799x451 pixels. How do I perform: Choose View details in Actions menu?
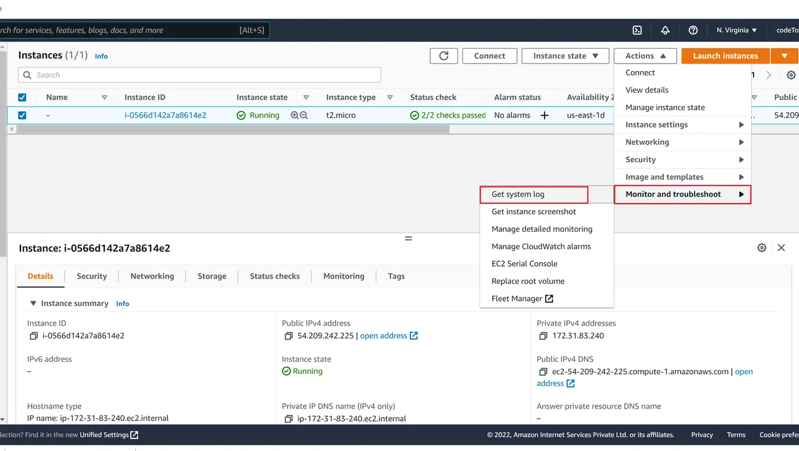pyautogui.click(x=683, y=90)
